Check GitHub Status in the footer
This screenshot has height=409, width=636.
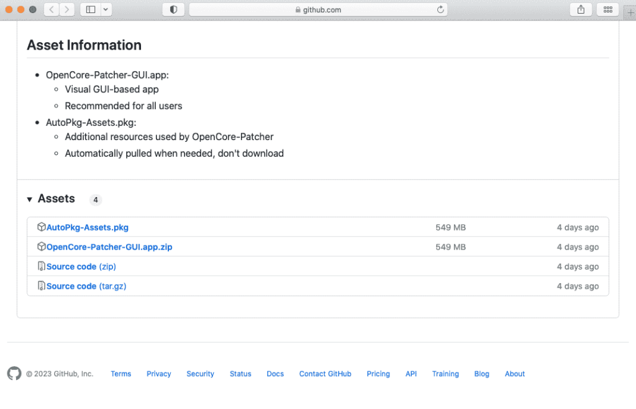tap(240, 374)
